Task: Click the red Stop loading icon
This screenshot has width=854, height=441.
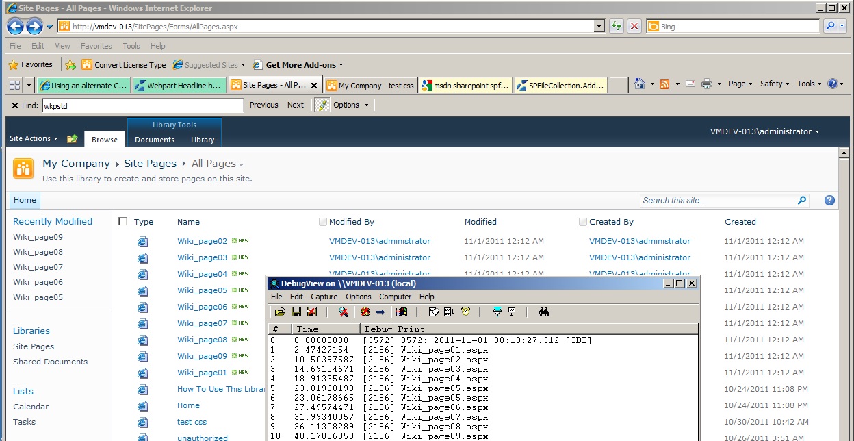Action: point(634,27)
